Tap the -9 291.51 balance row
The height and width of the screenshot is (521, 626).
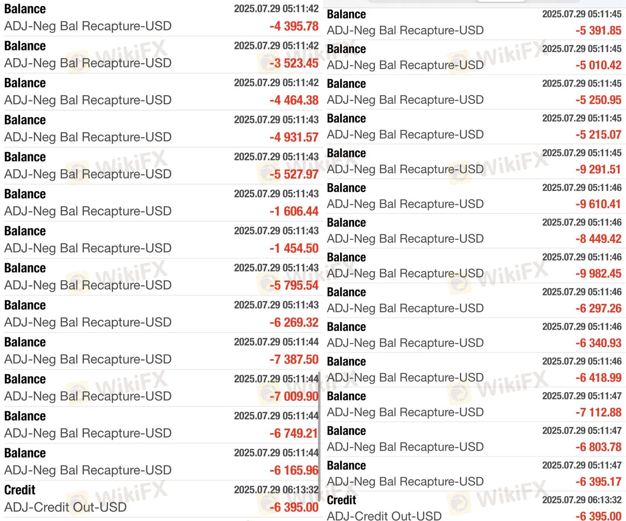point(474,162)
